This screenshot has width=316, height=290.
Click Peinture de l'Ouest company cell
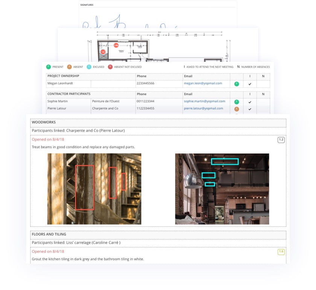tap(113, 101)
